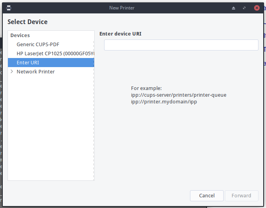266x208 pixels.
Task: Click the ipp://printer.mydomain/ipp example text
Action: (x=164, y=102)
